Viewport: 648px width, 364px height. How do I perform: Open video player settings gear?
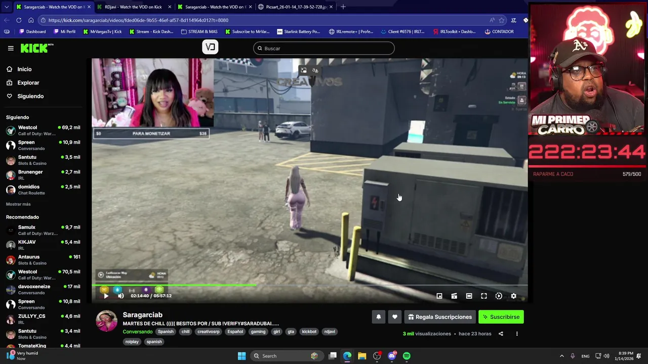coord(513,296)
